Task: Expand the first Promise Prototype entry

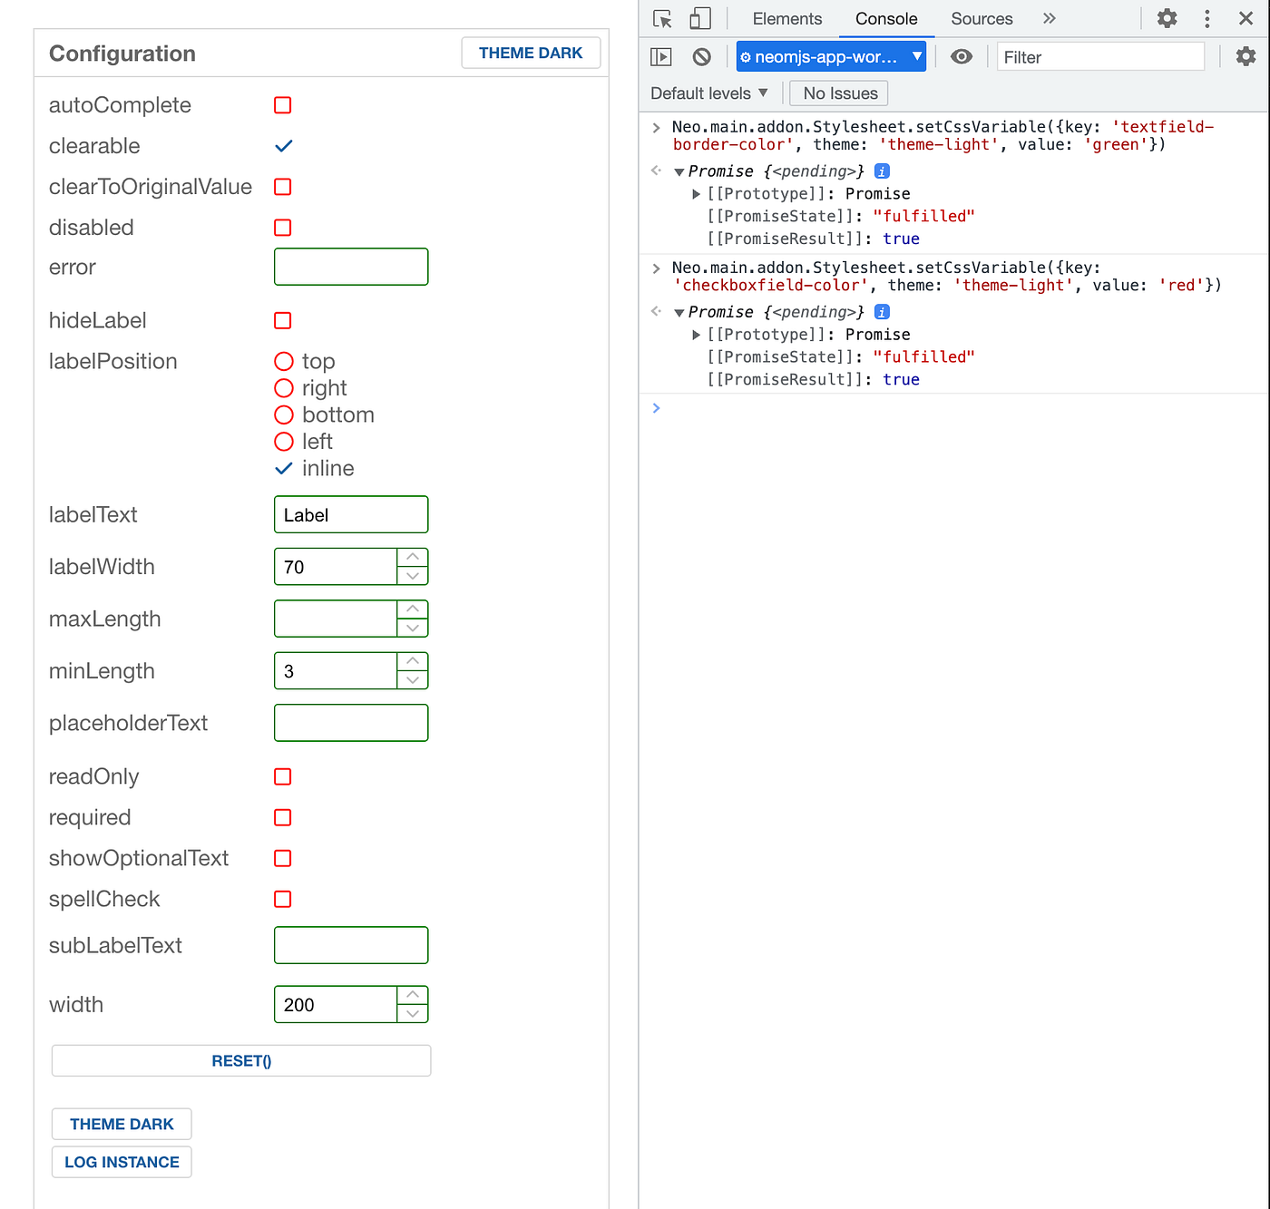Action: coord(696,194)
